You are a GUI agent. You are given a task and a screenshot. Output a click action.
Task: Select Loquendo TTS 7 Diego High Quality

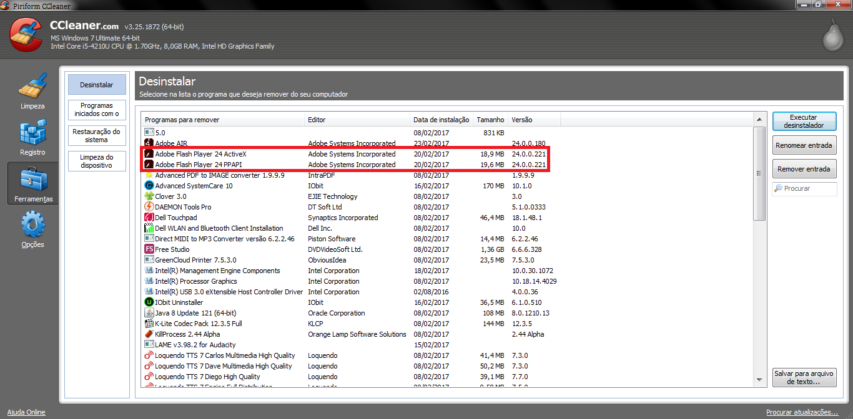(x=207, y=377)
